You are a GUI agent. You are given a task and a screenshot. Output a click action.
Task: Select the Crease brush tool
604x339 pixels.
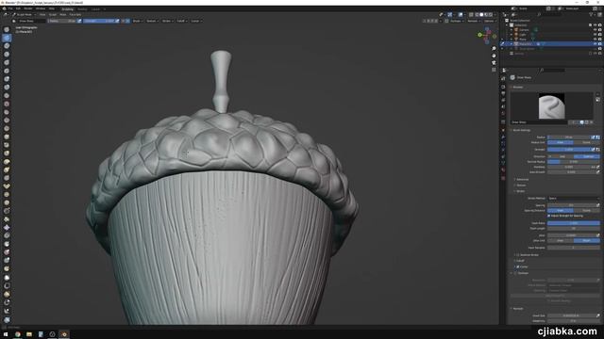point(7,95)
